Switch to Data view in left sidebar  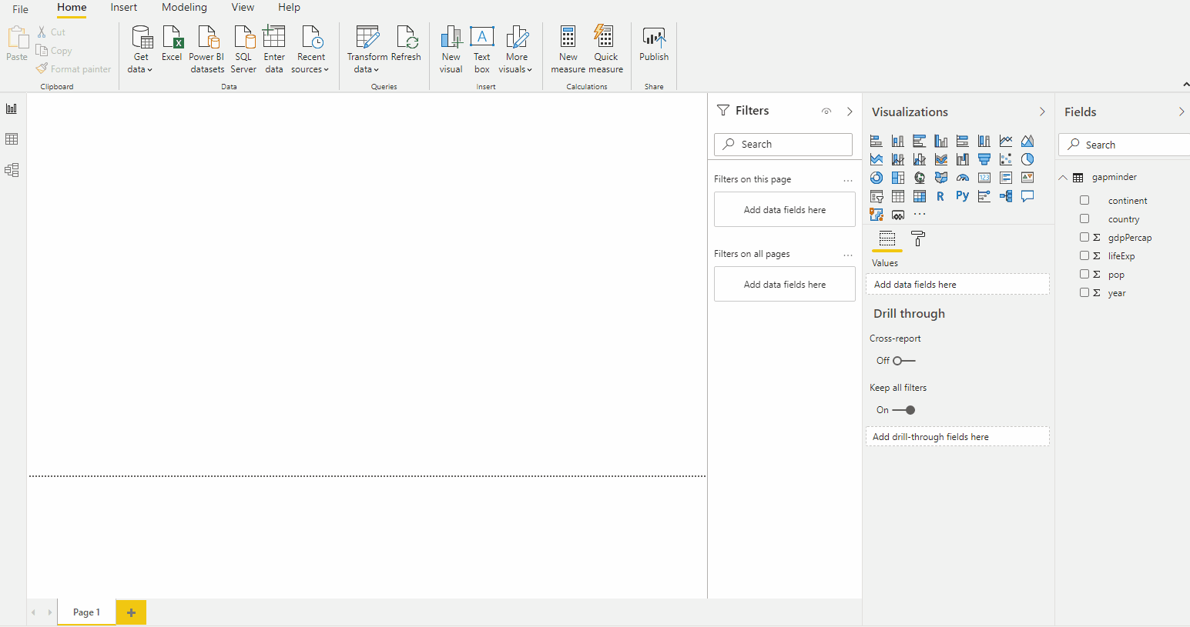[x=12, y=139]
